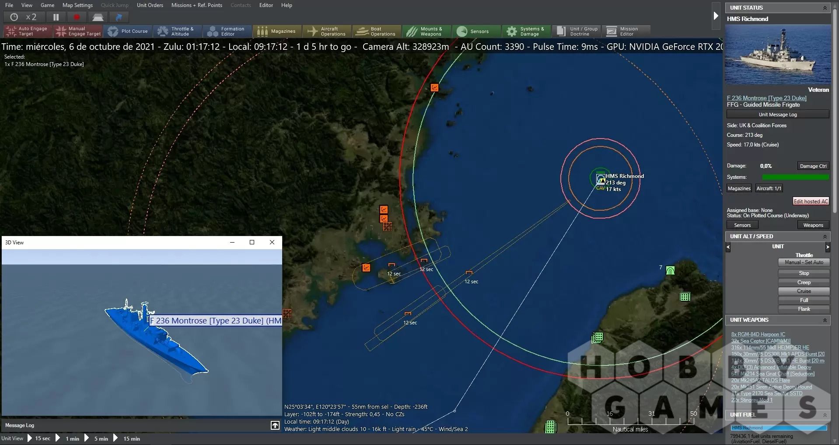The image size is (839, 445).
Task: Set throttle to Cruise
Action: [x=804, y=291]
